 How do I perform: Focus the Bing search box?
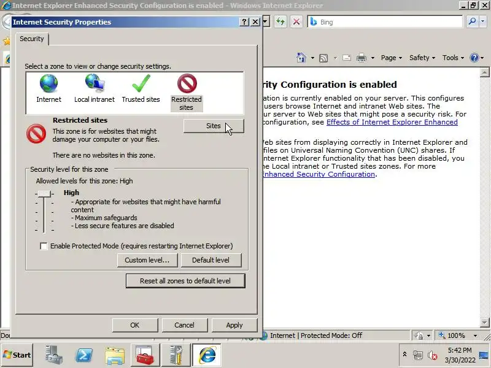coord(385,22)
